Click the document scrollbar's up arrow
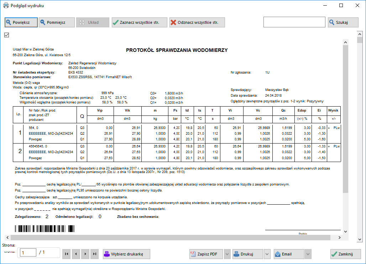The width and height of the screenshot is (366, 264). (345, 42)
